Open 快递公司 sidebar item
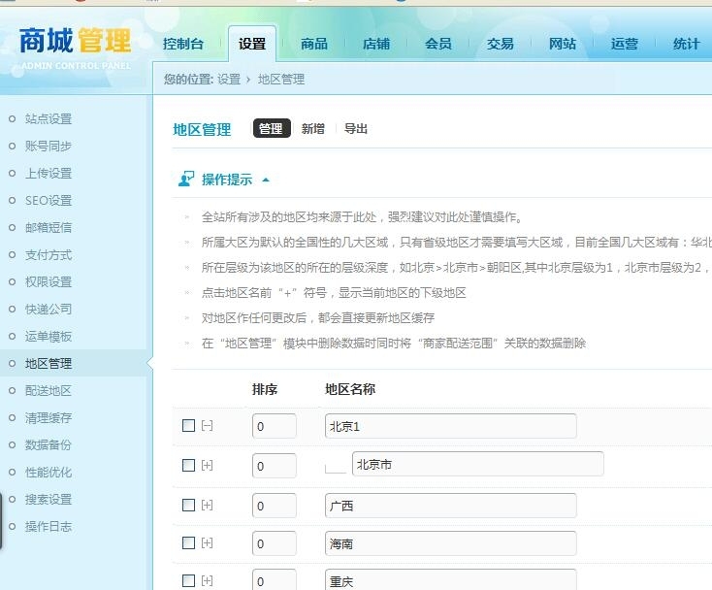Screen dimensions: 712x590 49,310
